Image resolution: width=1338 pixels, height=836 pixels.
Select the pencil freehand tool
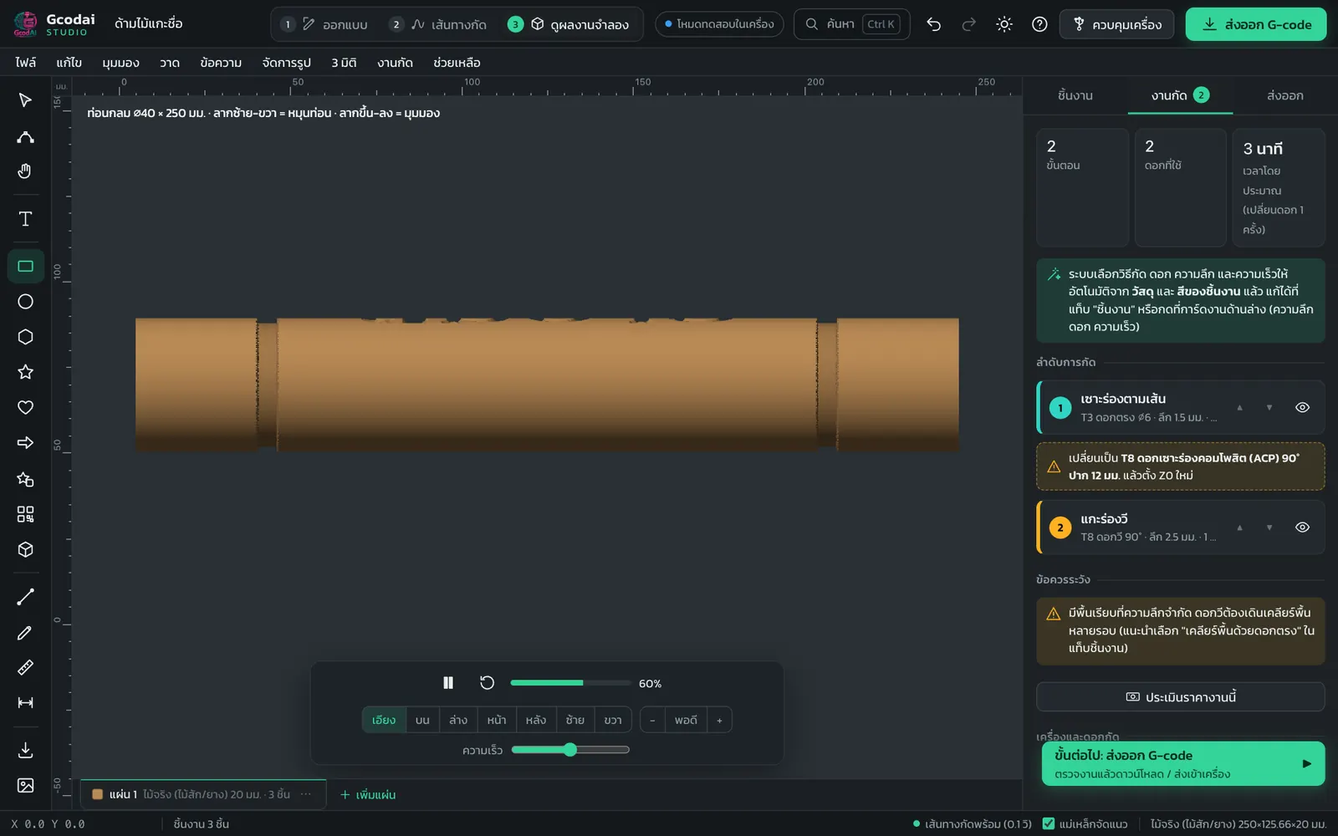(25, 633)
